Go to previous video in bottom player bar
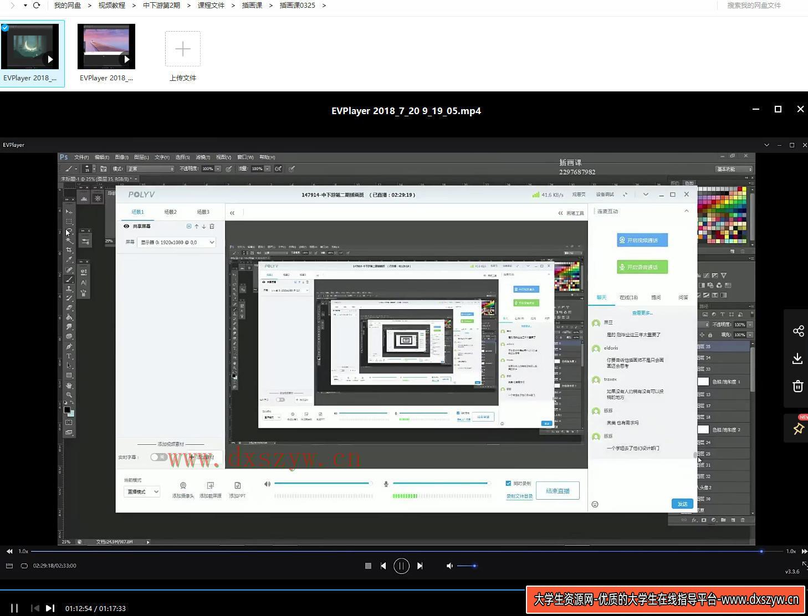The height and width of the screenshot is (616, 808). [35, 608]
